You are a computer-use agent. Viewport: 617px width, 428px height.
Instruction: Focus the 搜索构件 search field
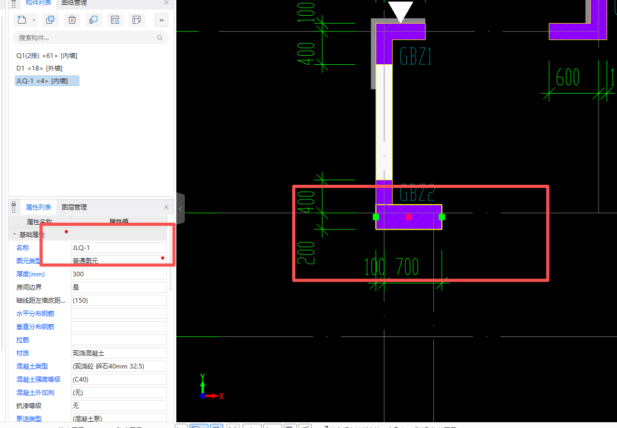91,38
